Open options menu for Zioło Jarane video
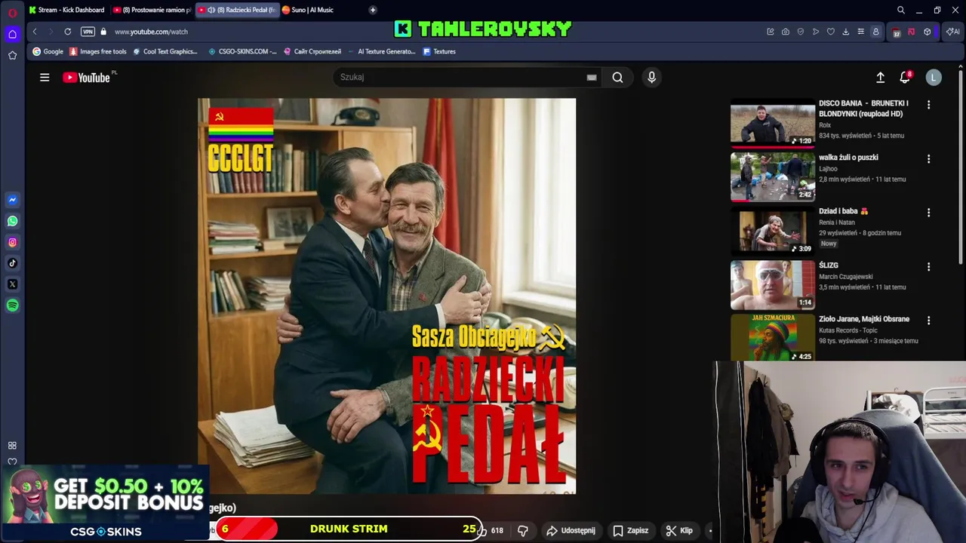 point(928,321)
